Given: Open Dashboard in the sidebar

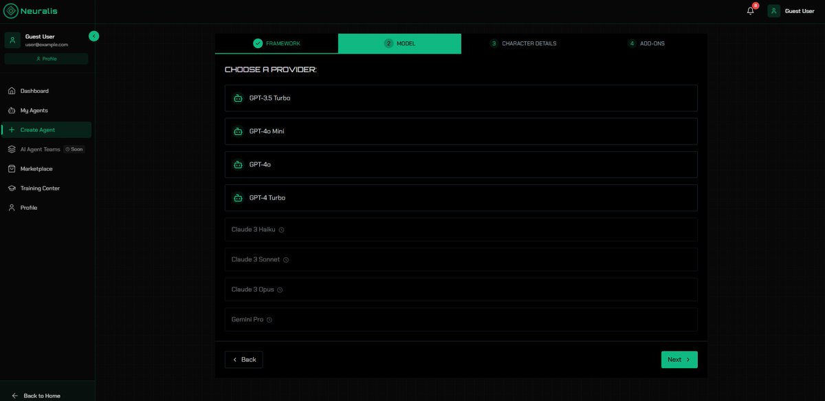Looking at the screenshot, I should click(46, 91).
